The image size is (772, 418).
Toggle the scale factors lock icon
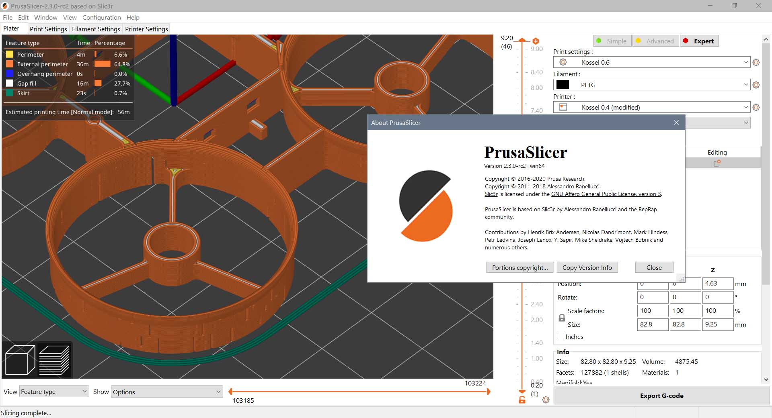(x=562, y=318)
